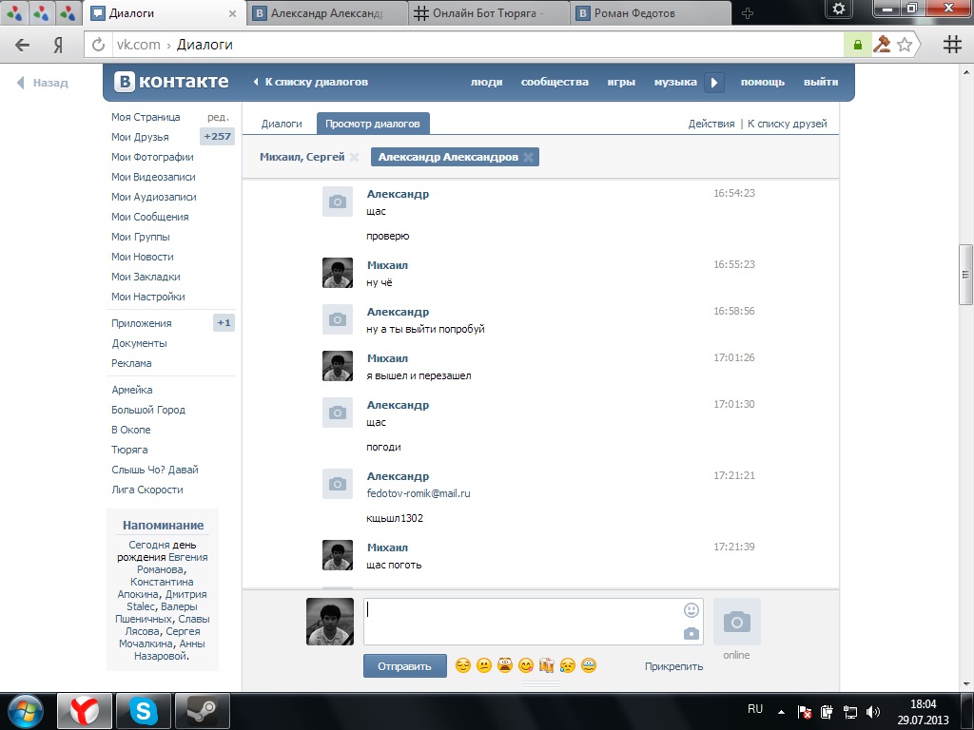Viewport: 974px width, 730px height.
Task: Open a new tab with the plus icon
Action: 748,13
